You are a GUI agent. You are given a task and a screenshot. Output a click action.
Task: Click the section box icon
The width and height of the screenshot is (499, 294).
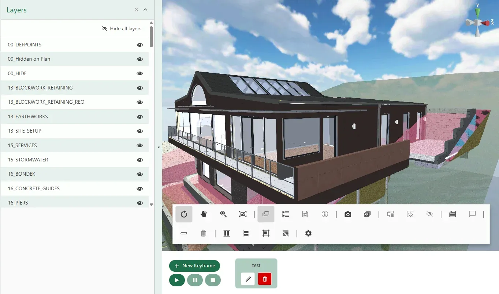tap(266, 233)
